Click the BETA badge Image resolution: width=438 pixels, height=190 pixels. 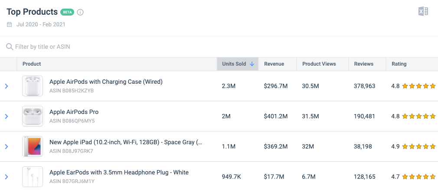(67, 12)
